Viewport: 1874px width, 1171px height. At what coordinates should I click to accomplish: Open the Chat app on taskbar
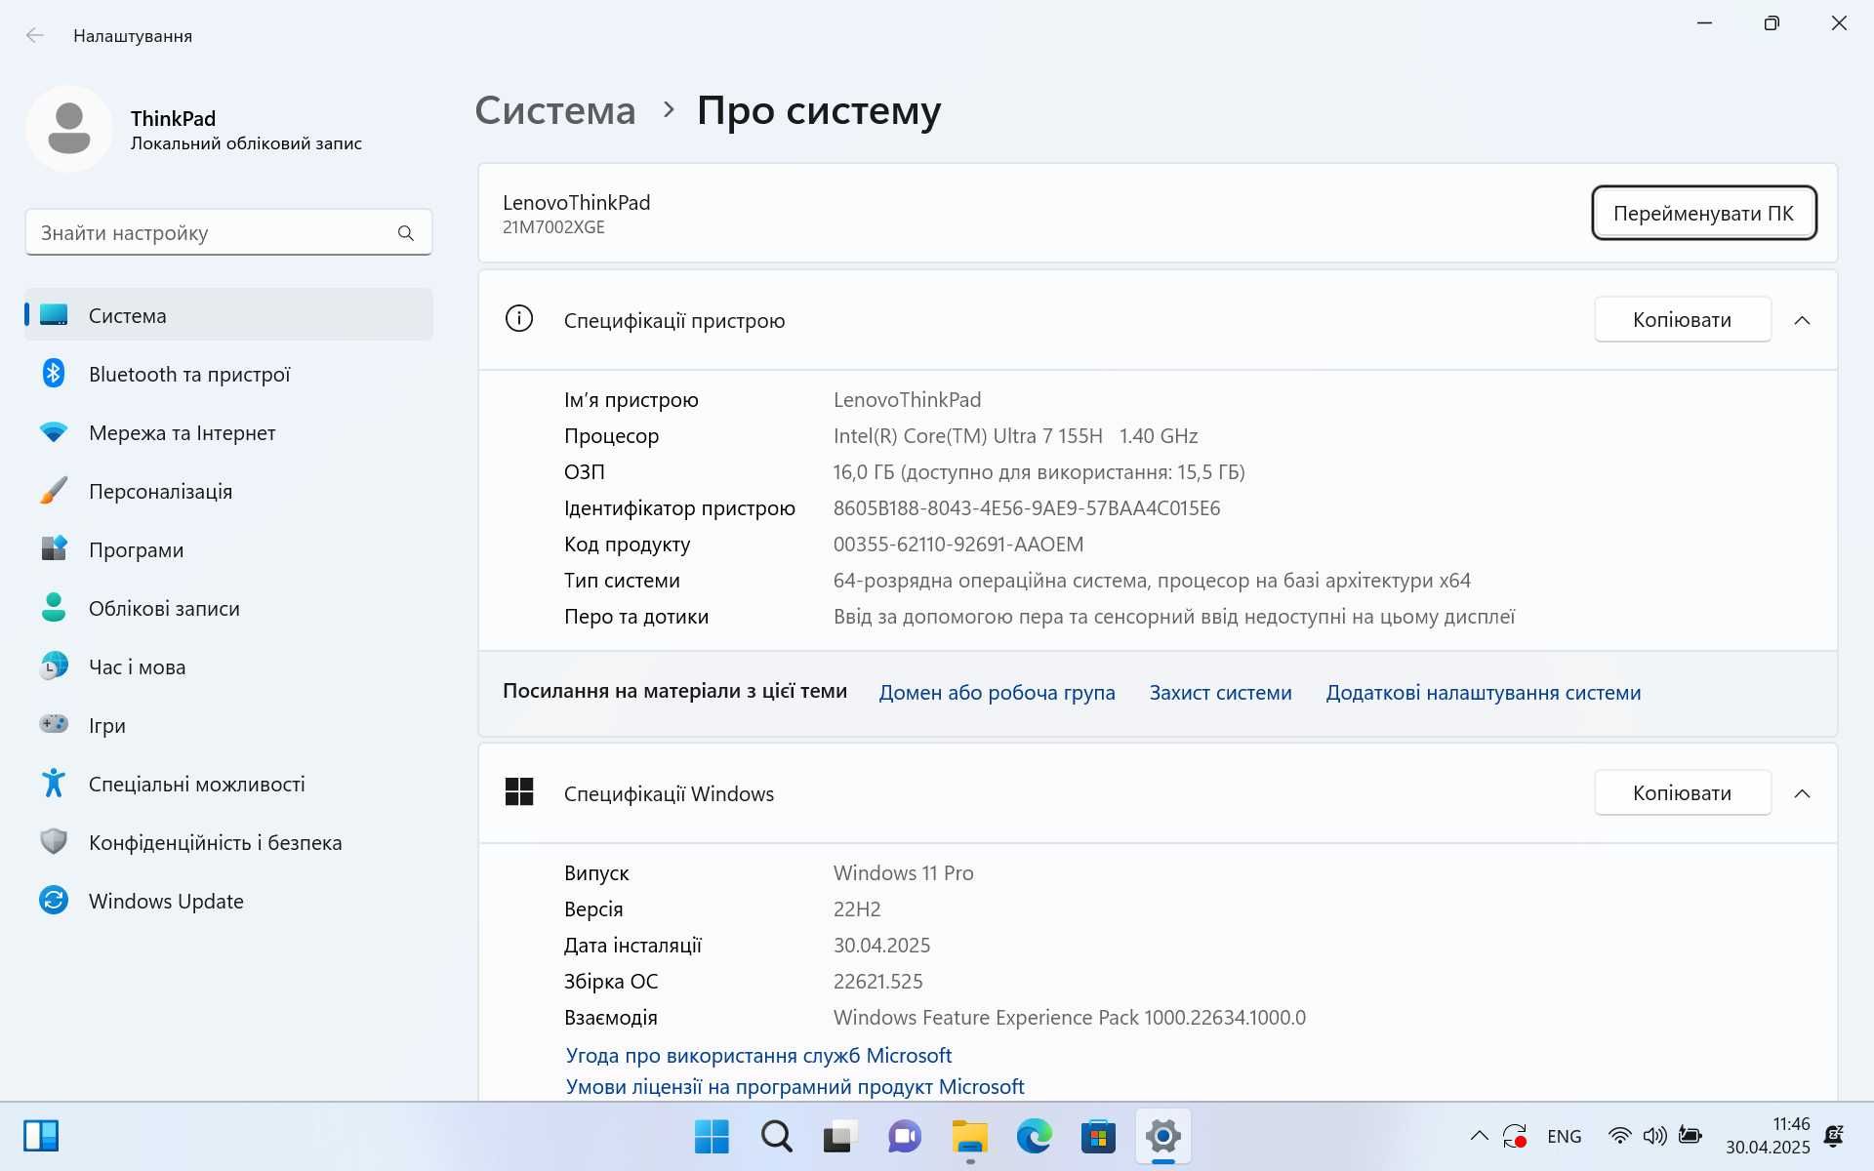[x=905, y=1136]
